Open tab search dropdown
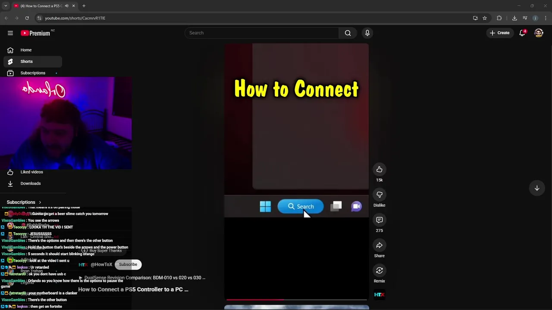552x310 pixels. [x=6, y=6]
